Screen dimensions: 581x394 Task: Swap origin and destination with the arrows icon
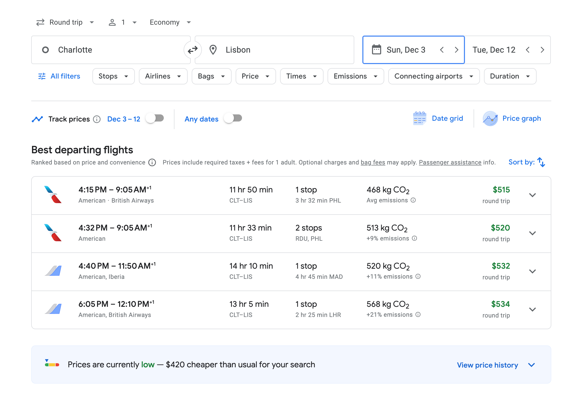pos(193,50)
